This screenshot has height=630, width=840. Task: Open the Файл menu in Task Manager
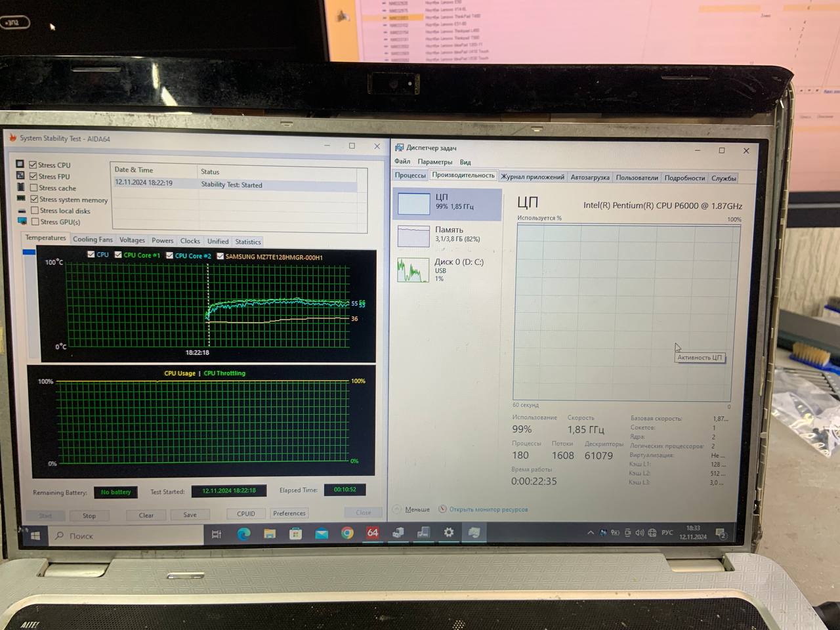pyautogui.click(x=402, y=161)
